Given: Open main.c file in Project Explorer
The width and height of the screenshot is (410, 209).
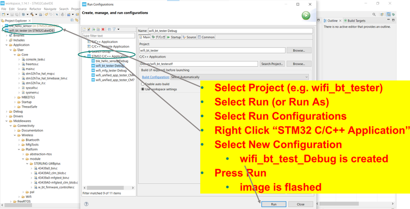Looking at the screenshot, I should [x=30, y=69].
